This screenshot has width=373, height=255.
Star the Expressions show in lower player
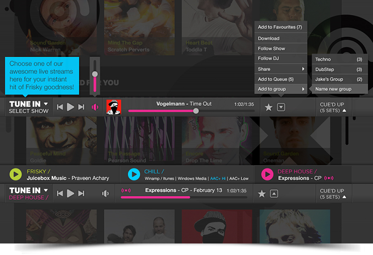tap(262, 194)
